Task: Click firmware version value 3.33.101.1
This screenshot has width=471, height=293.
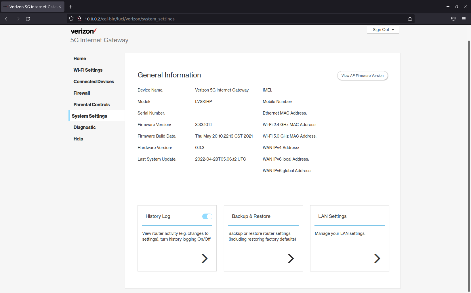Action: (x=203, y=125)
